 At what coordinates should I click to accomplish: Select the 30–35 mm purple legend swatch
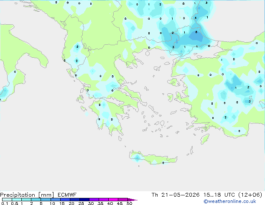(x=94, y=200)
